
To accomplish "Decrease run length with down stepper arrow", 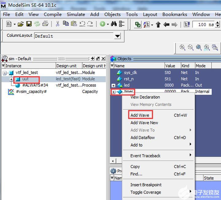I will (x=218, y=26).
